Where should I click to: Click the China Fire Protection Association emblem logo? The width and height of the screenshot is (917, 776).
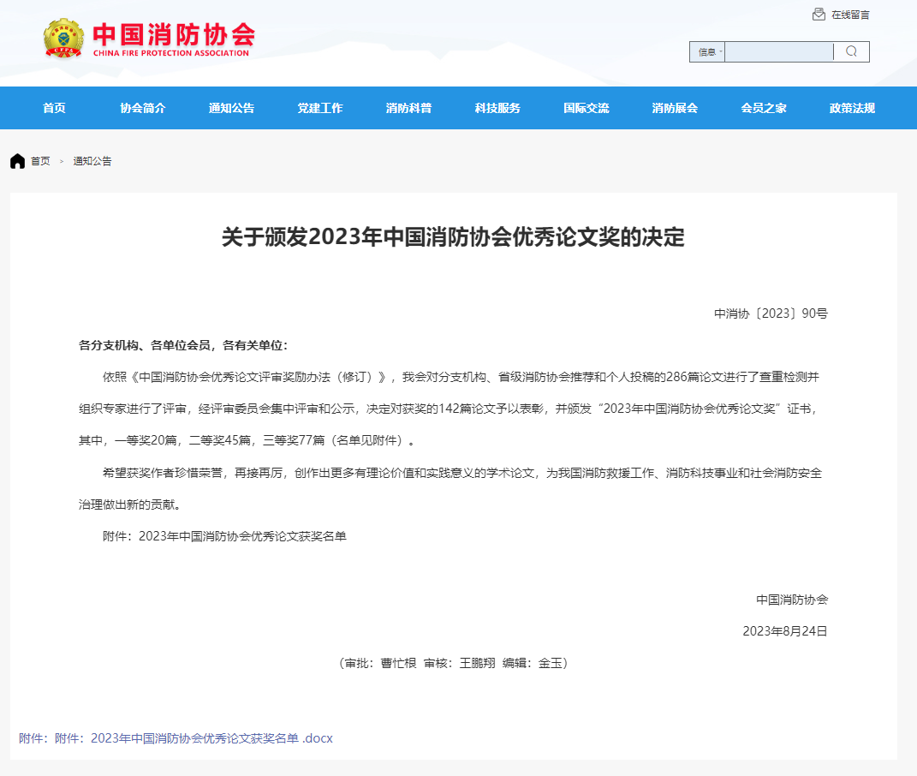63,39
